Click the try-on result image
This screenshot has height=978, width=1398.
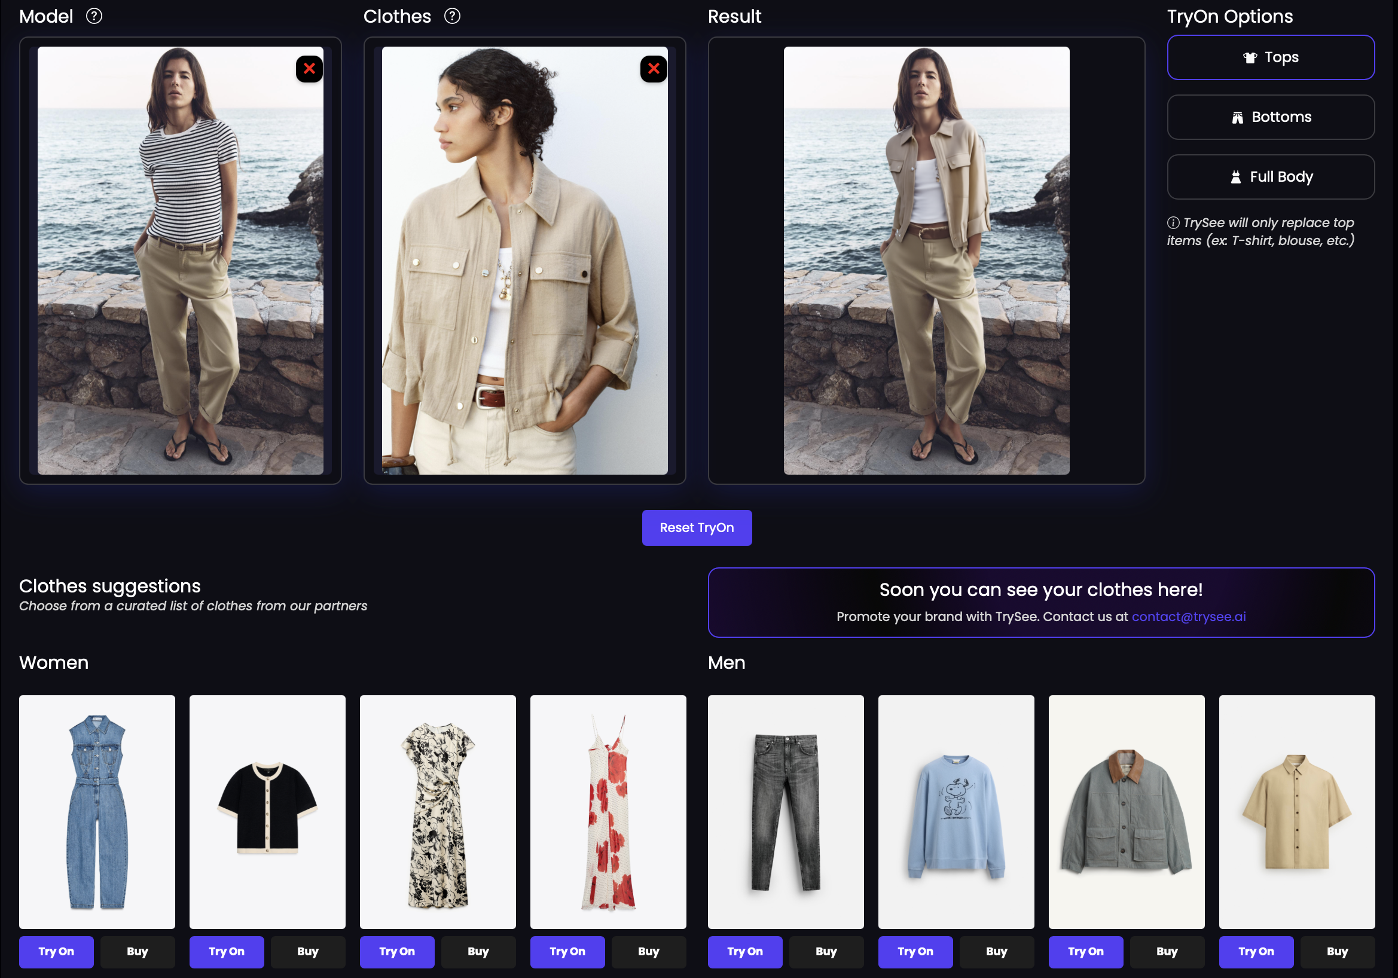(926, 261)
